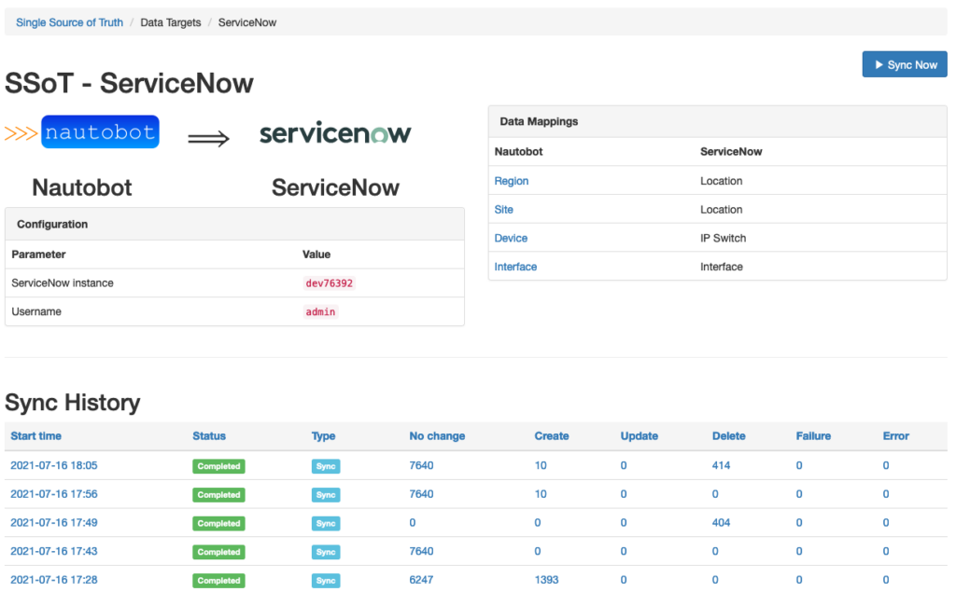
Task: Click Completed badge for 17:28 sync
Action: click(218, 581)
